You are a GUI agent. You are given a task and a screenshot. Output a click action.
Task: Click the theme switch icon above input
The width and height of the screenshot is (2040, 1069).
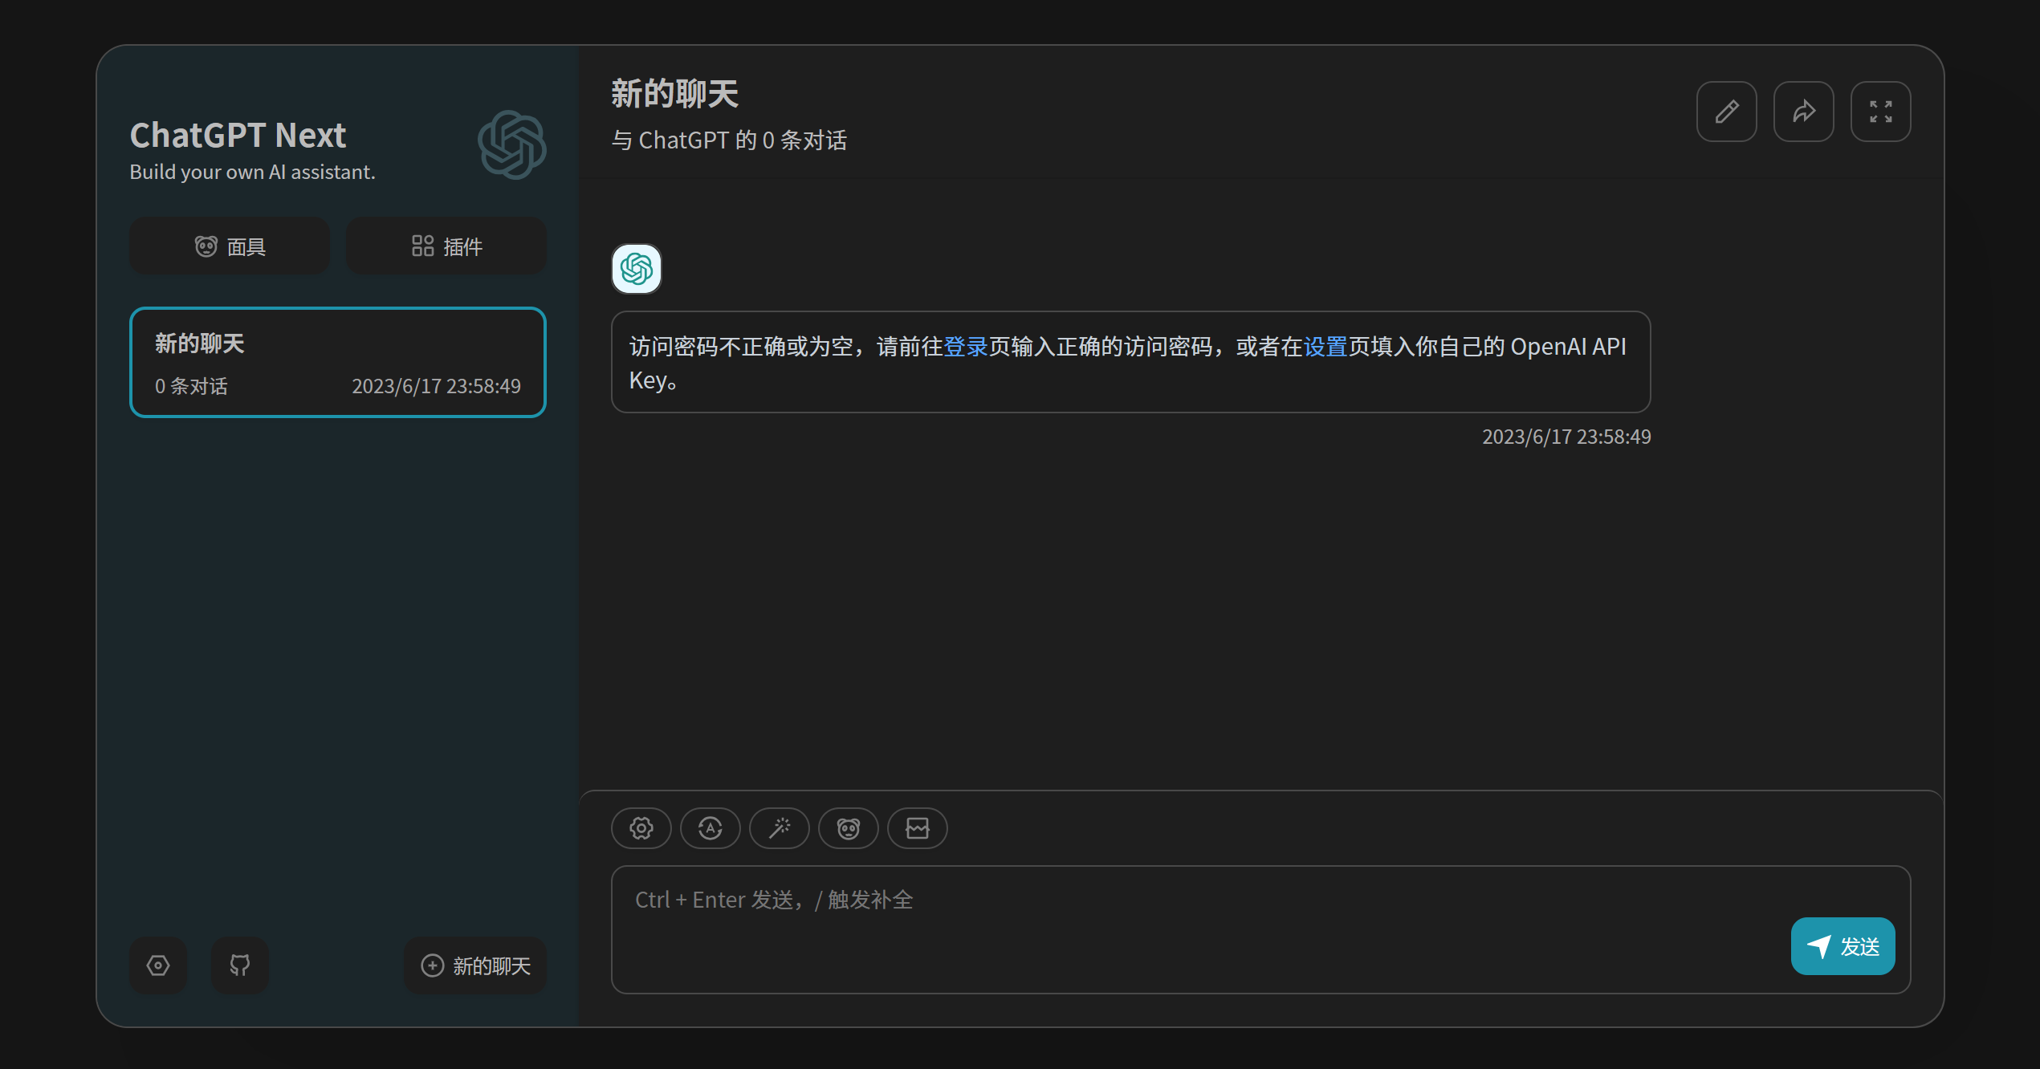(x=710, y=828)
